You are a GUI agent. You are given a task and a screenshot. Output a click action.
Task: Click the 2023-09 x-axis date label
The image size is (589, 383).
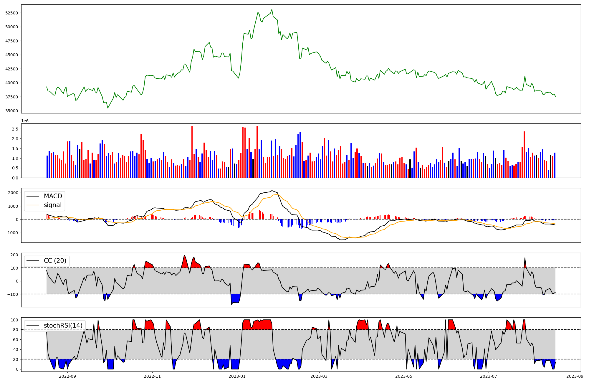(x=575, y=376)
